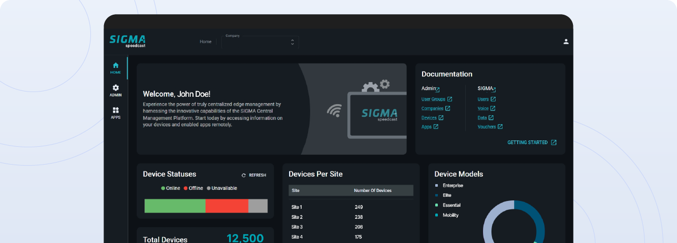Open the User Groups documentation link
Screen dimensions: 677x243
tap(433, 99)
